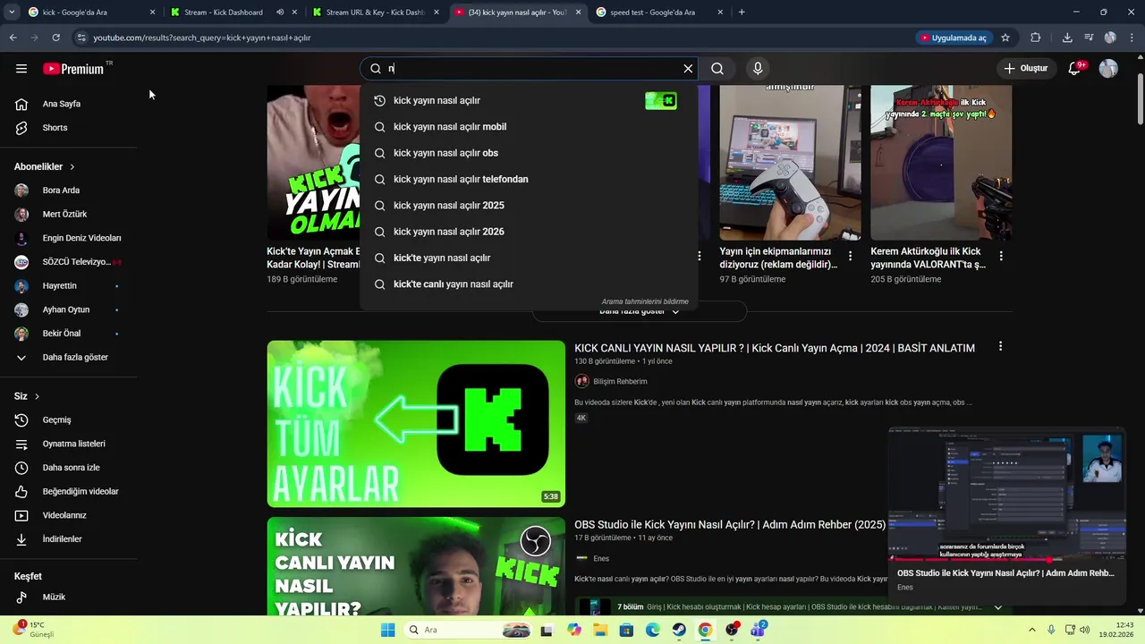The width and height of the screenshot is (1145, 644).
Task: Open Bilişim Rehberim channel link
Action: pos(620,382)
